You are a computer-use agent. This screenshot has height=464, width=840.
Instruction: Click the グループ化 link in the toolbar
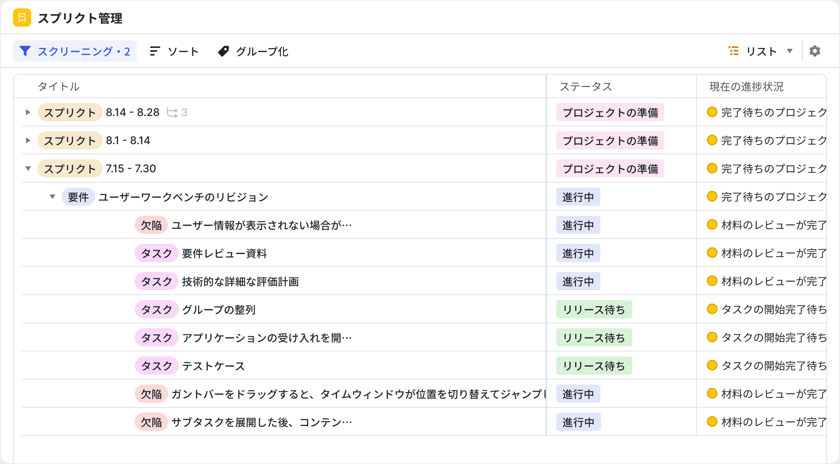click(262, 51)
